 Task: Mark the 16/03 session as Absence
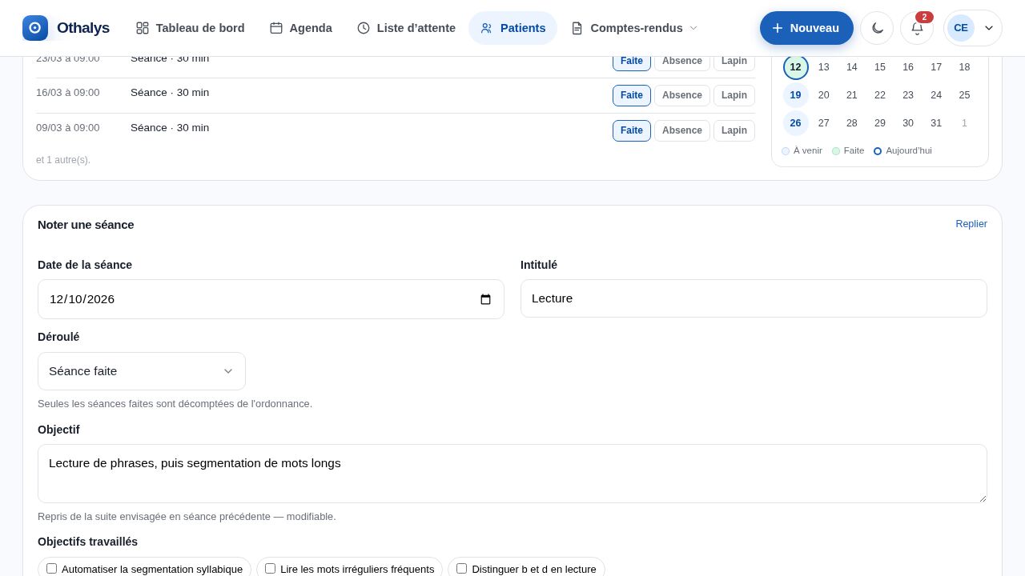pos(682,95)
